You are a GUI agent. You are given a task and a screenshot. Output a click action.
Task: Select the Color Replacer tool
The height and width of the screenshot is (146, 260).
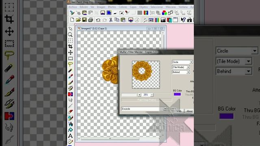point(70,94)
